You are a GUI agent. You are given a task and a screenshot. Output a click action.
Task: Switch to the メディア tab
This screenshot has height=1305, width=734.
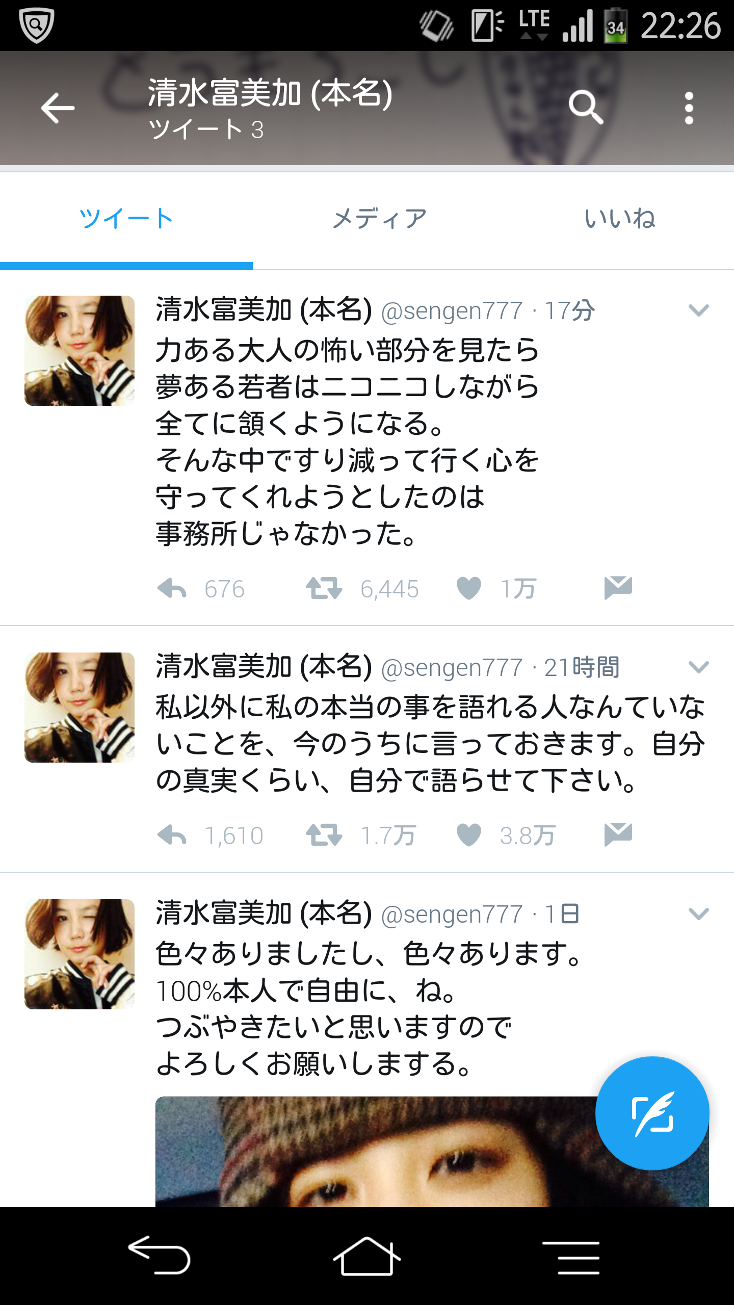(379, 219)
